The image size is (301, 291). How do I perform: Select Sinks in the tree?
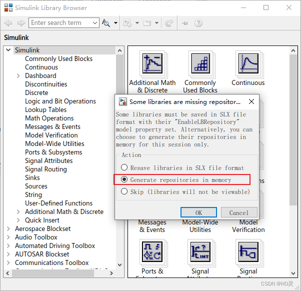[32, 177]
